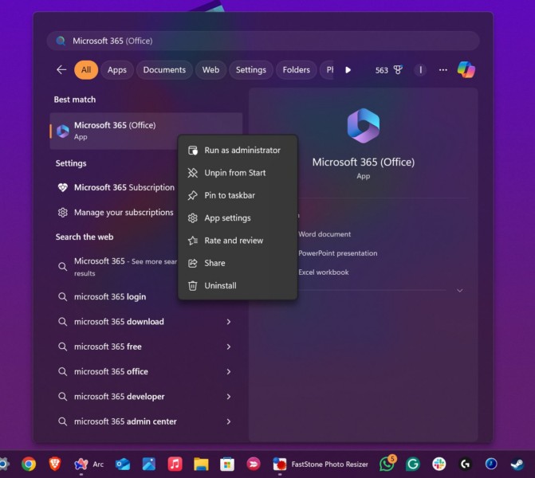The image size is (535, 478).
Task: Select the All filter tab
Action: tap(86, 70)
